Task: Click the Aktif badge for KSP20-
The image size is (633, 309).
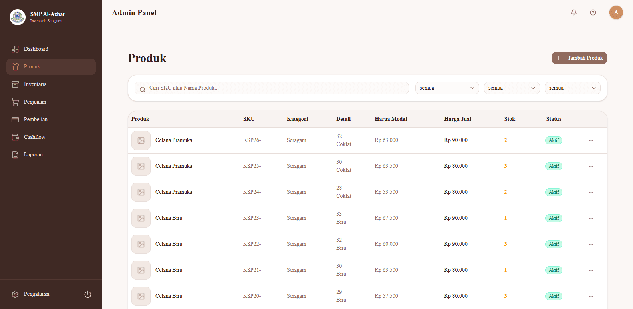Action: (x=554, y=296)
